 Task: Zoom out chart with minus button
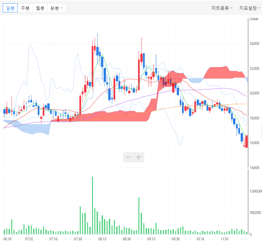[128, 157]
